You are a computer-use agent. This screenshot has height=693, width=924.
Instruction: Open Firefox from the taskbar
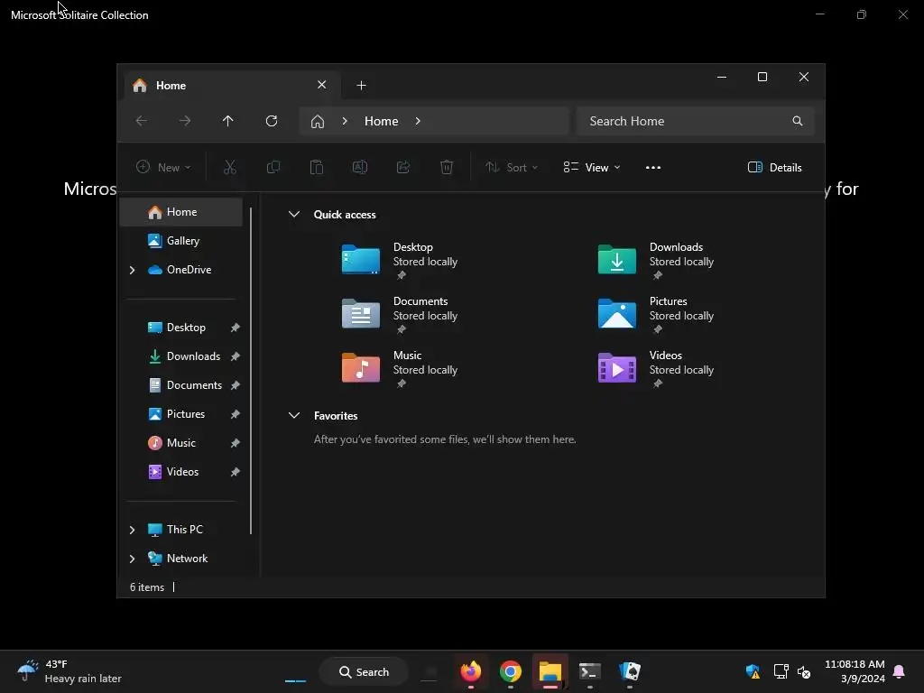471,671
